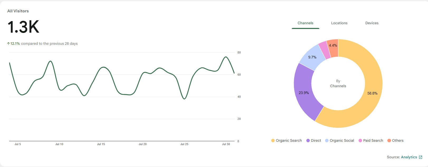Toggle the Organic Search legend label
Screen dimensions: 428x167
[289, 141]
